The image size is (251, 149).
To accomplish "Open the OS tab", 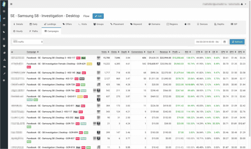I will point(187,24).
